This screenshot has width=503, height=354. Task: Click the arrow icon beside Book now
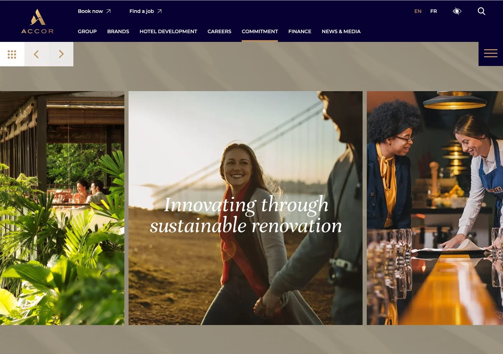tap(109, 11)
